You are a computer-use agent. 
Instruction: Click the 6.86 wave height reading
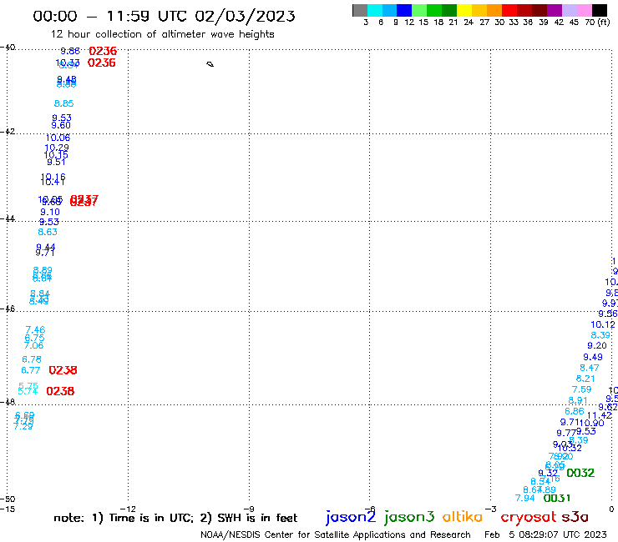(575, 411)
